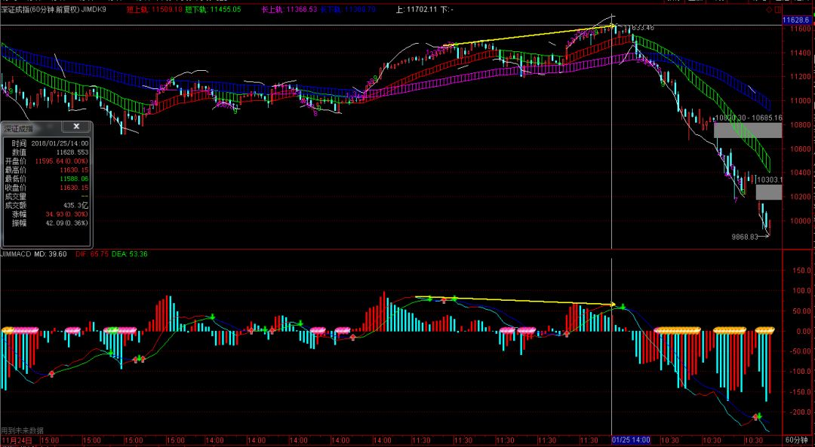Click the gray gap box labeled 10820.30 - 10685.16
This screenshot has width=815, height=447.
click(x=748, y=130)
